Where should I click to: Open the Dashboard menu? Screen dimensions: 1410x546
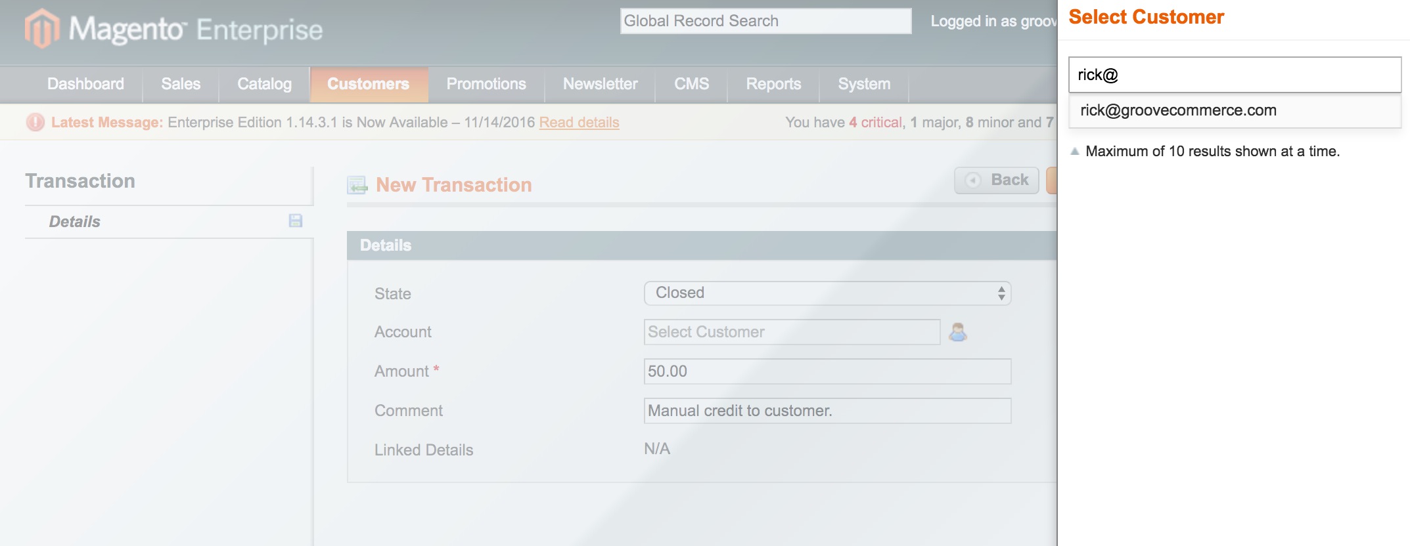pyautogui.click(x=85, y=84)
